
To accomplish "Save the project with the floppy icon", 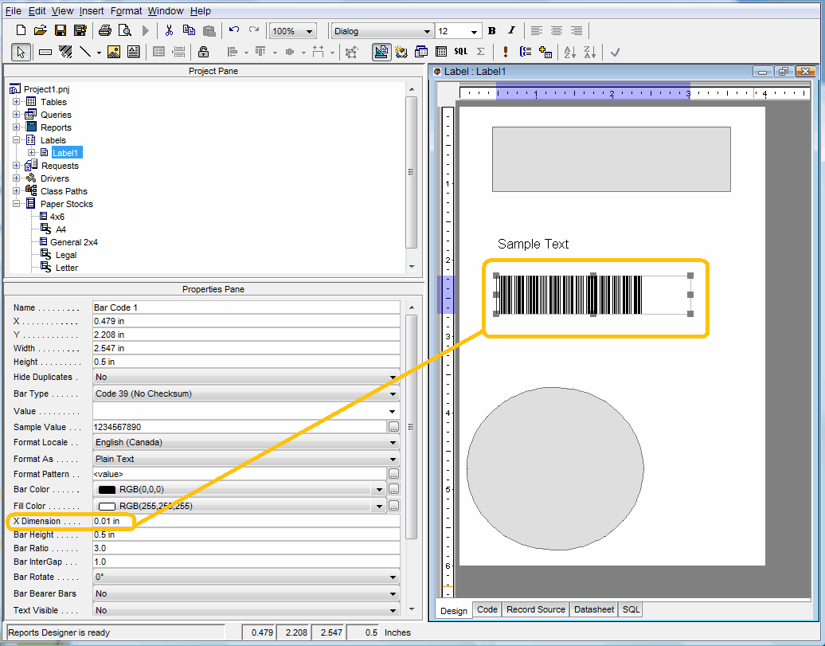I will tap(61, 30).
